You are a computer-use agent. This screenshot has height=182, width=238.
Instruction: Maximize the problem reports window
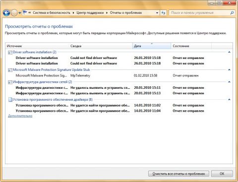pos(220,3)
